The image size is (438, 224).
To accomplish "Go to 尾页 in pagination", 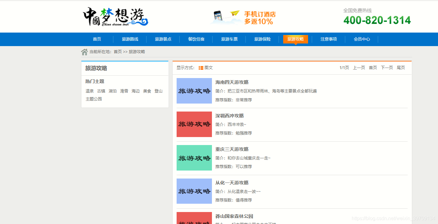I will pyautogui.click(x=401, y=68).
